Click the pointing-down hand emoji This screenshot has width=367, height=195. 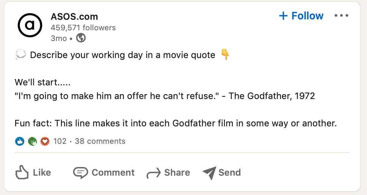click(x=225, y=54)
